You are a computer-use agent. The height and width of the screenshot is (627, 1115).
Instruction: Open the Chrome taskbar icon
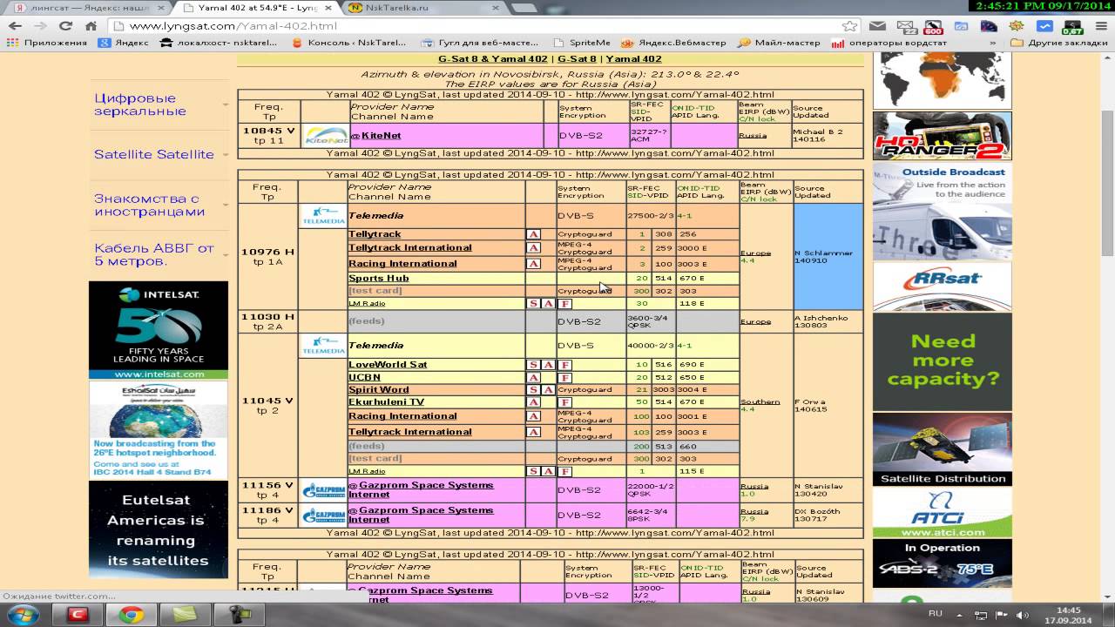coord(132,615)
